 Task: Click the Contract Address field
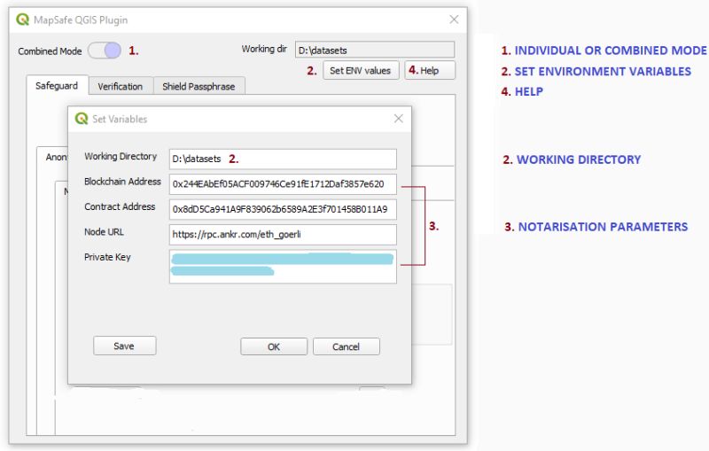coord(283,209)
